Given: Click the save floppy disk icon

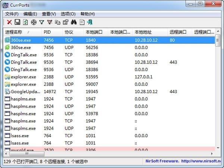Looking at the screenshot, I should pos(17,22).
